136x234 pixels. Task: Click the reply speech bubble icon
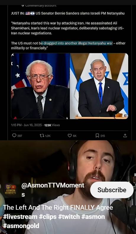pos(14,135)
